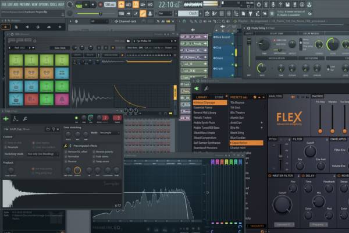349x233 pixels.
Task: Open sampler channel plugin tab icon
Action: (x=6, y=119)
